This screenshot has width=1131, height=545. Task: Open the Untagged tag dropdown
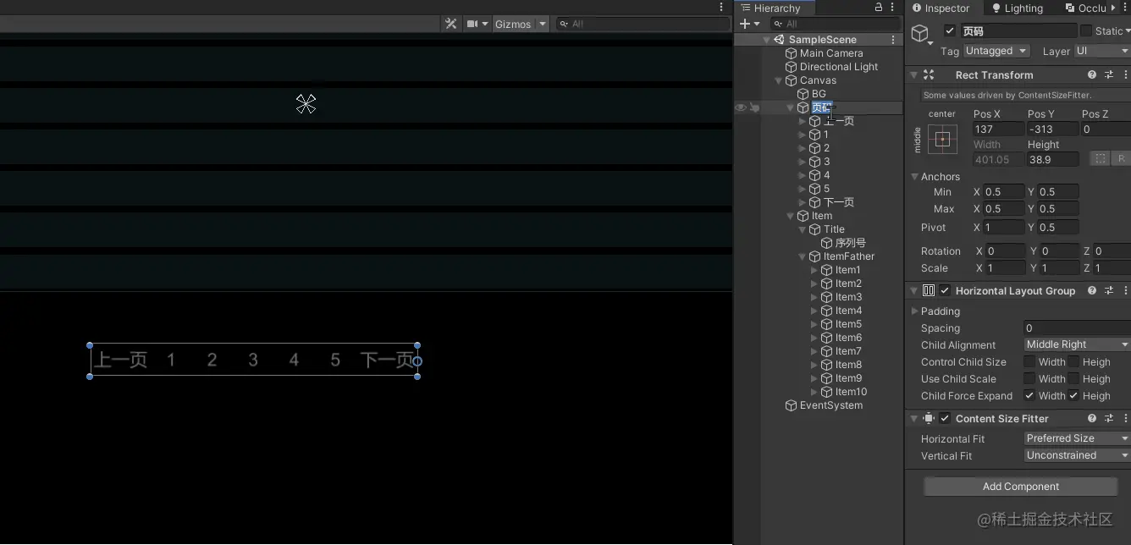(x=996, y=51)
